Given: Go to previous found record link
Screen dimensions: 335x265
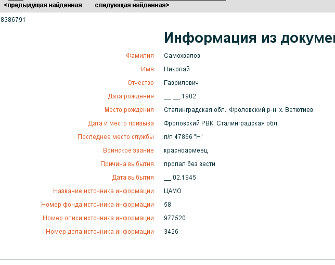Looking at the screenshot, I should (x=43, y=5).
